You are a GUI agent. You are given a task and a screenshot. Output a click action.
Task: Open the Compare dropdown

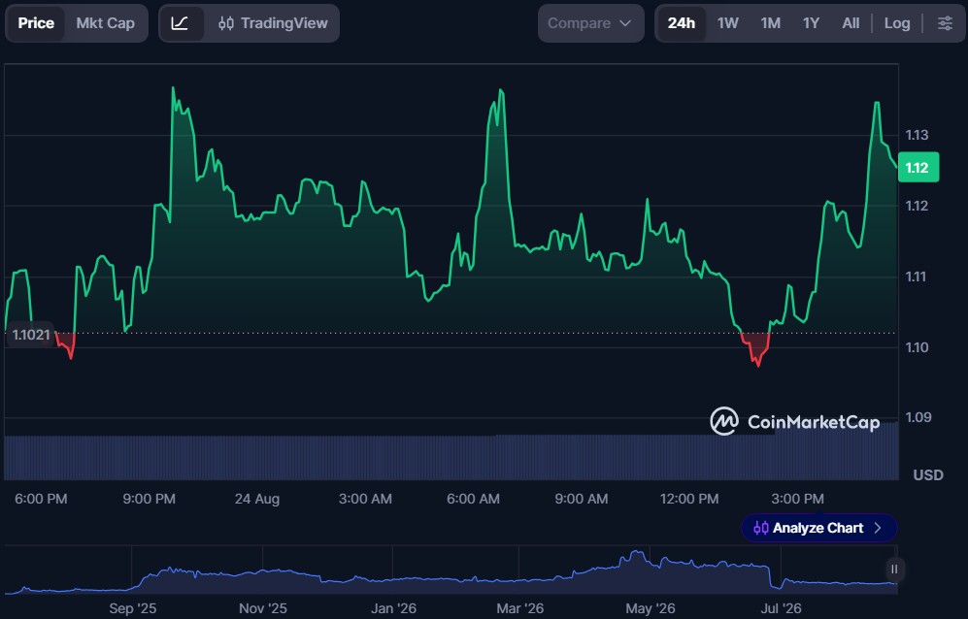click(590, 23)
